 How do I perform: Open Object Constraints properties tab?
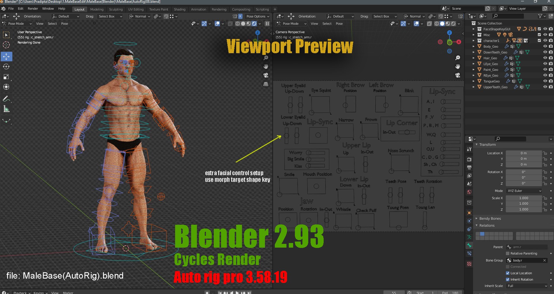click(469, 229)
